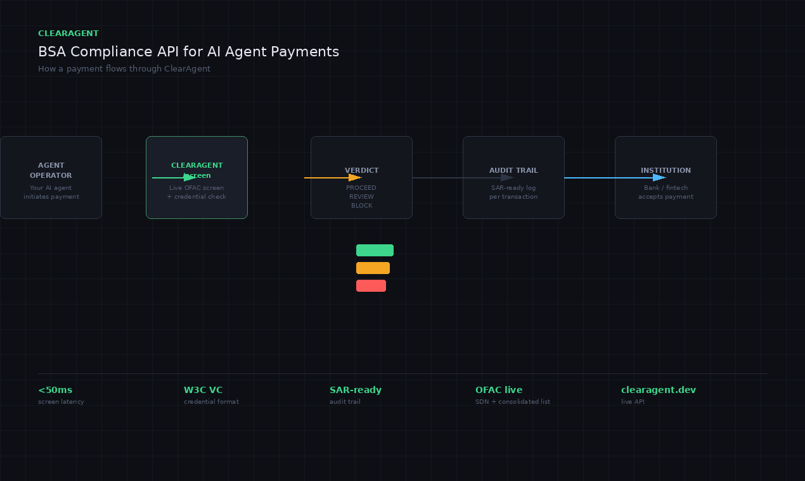805x481 pixels.
Task: Open the W3C VC credential format section
Action: tap(203, 390)
